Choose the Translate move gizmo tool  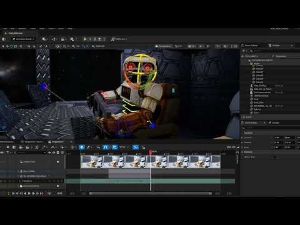7,46
